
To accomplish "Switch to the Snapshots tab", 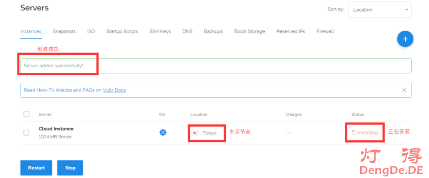I will pos(64,31).
